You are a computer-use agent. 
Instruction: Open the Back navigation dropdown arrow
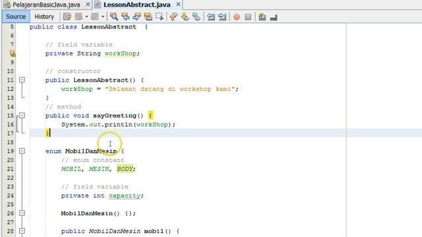click(x=86, y=16)
